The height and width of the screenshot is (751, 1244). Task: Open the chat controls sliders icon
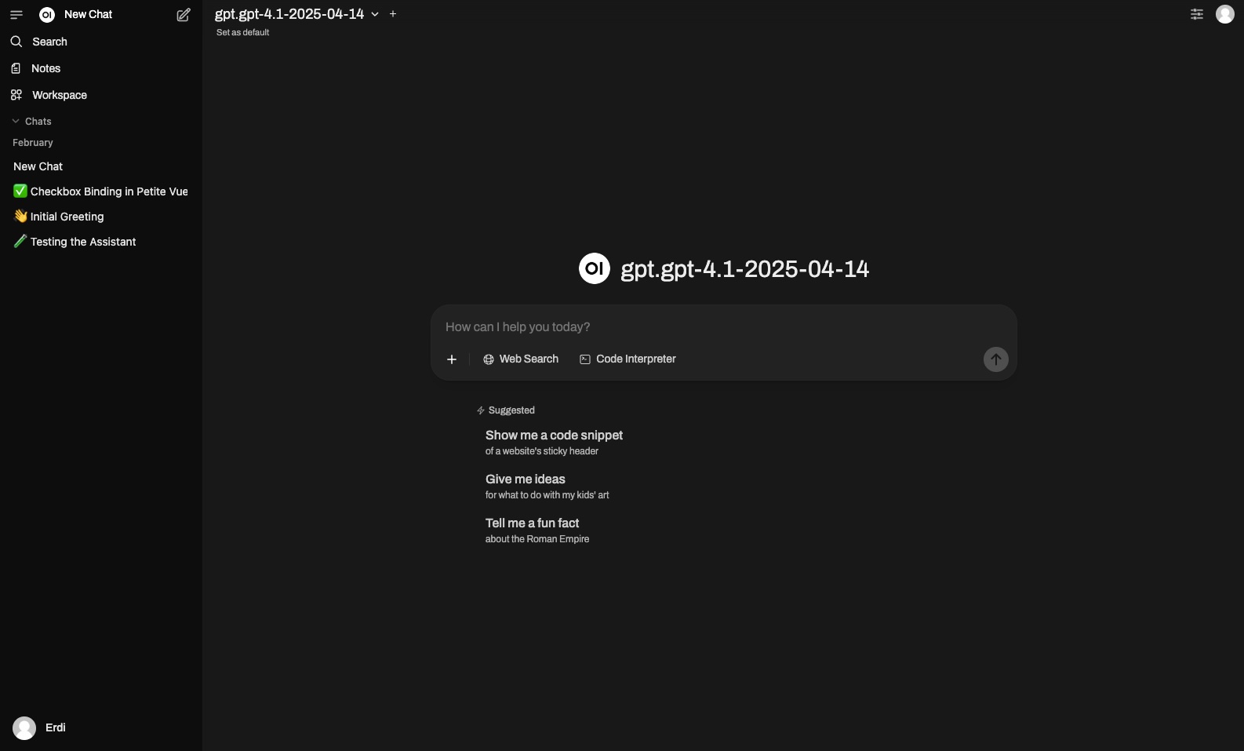1197,14
